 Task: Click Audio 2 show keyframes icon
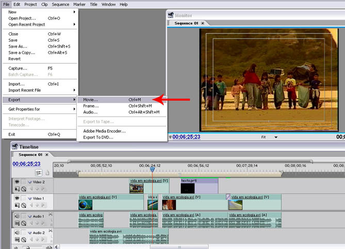24,239
